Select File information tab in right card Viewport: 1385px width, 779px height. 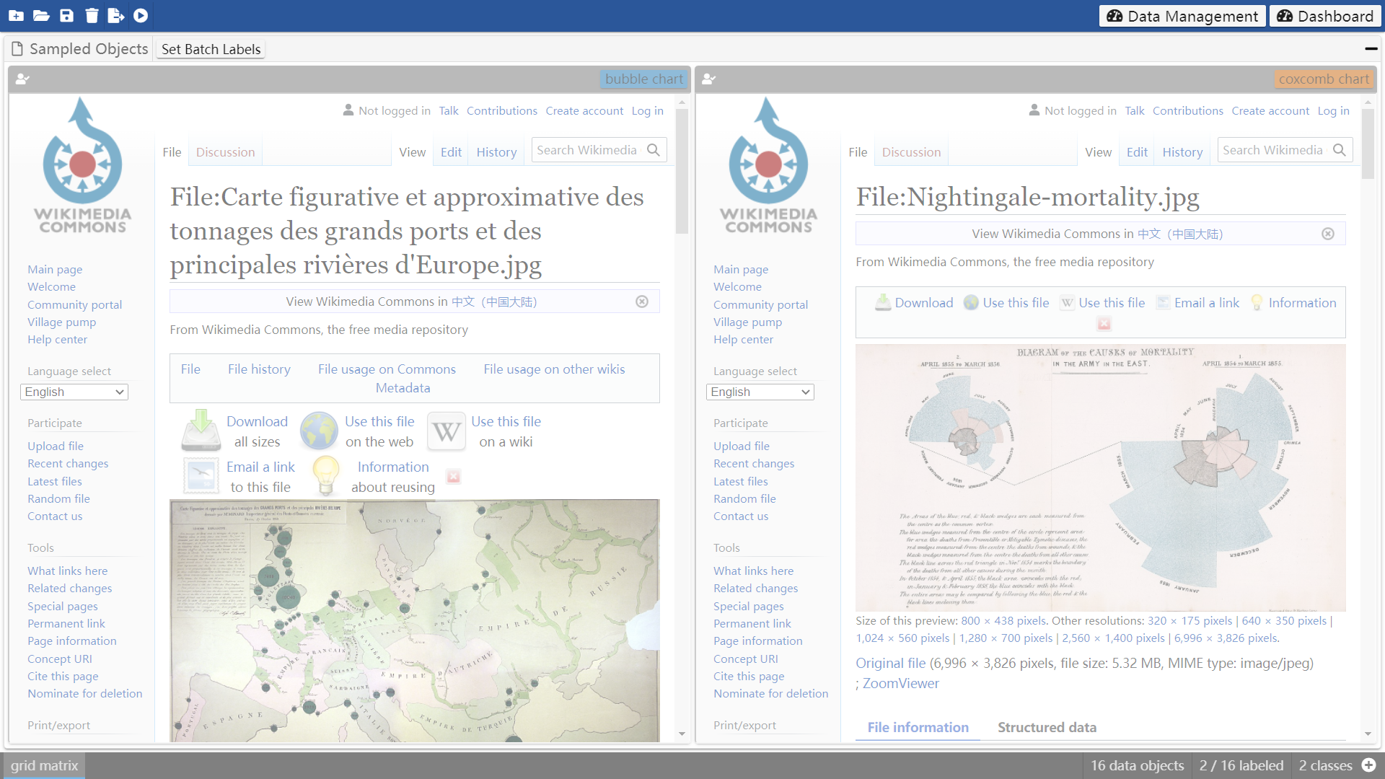918,727
